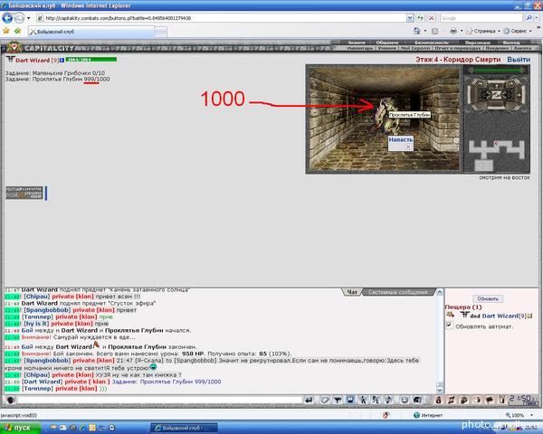Open the Windows Пуск start button

coord(20,428)
